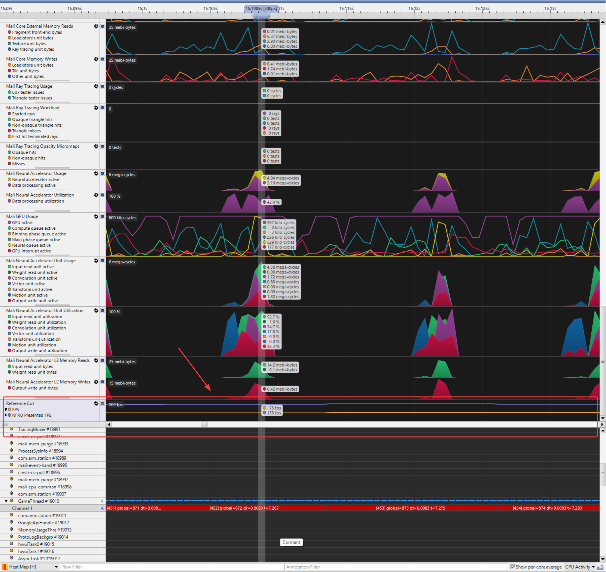Viewport: 606px width, 572px height.
Task: Open settings gear for Neural Accelerator L2 Memory Reads
Action: [x=96, y=361]
